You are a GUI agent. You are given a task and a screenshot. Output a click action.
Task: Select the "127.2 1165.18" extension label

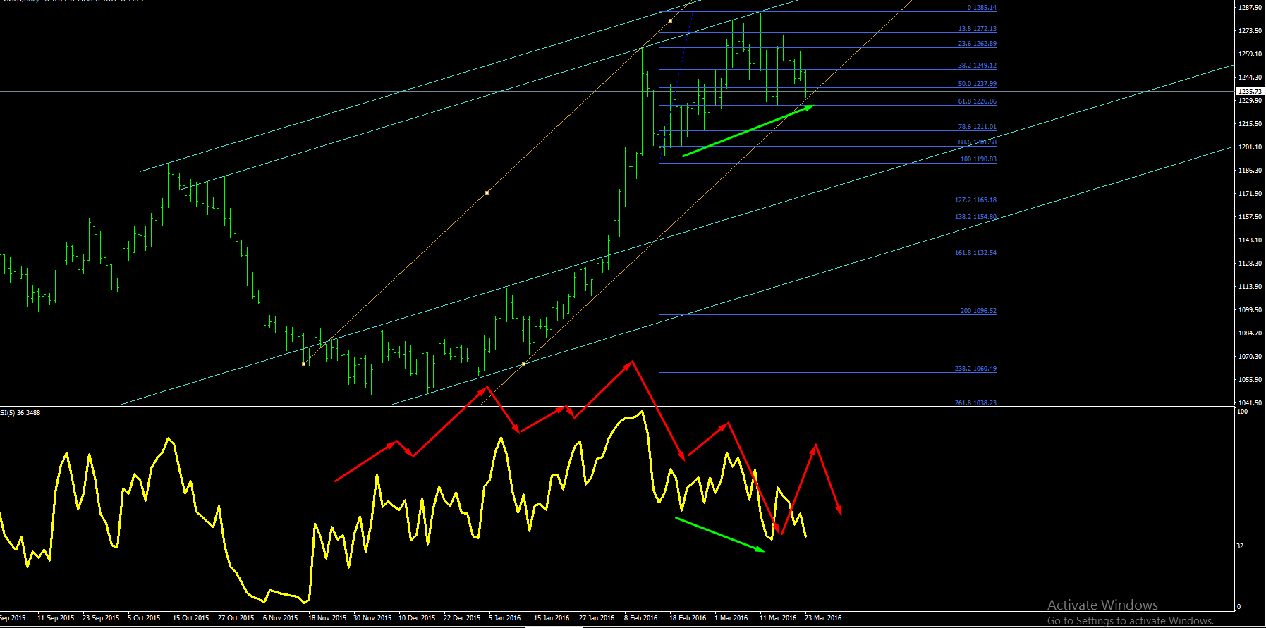(x=975, y=200)
